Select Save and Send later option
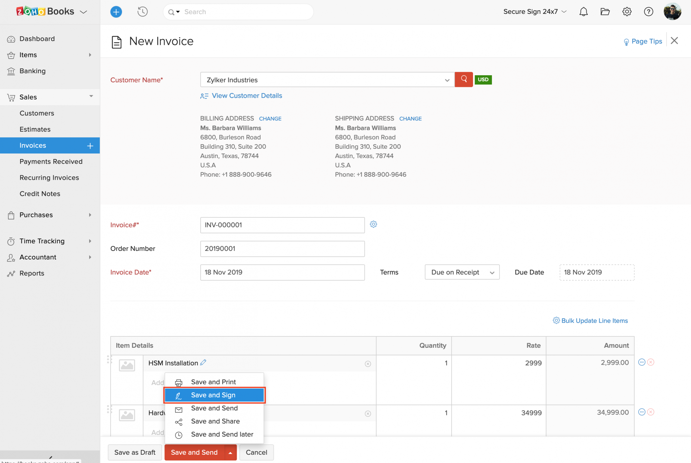The image size is (691, 463). pyautogui.click(x=222, y=434)
